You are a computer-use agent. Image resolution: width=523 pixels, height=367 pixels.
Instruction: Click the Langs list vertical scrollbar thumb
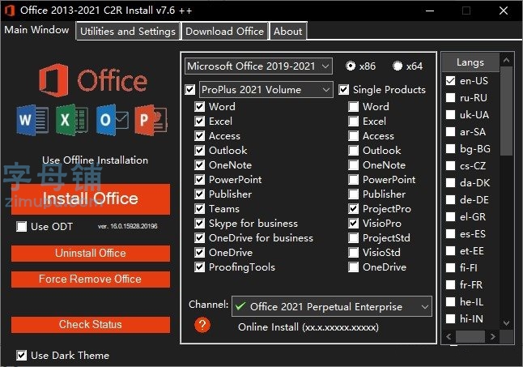506,111
